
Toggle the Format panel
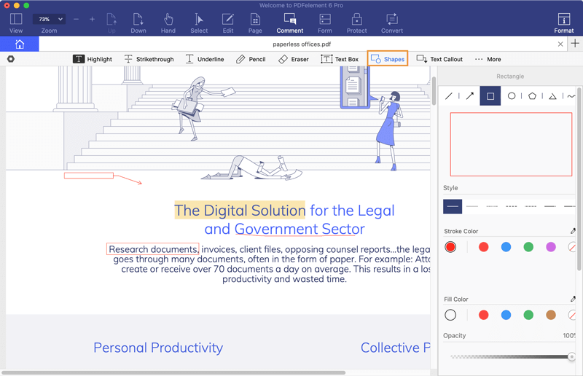coord(563,23)
